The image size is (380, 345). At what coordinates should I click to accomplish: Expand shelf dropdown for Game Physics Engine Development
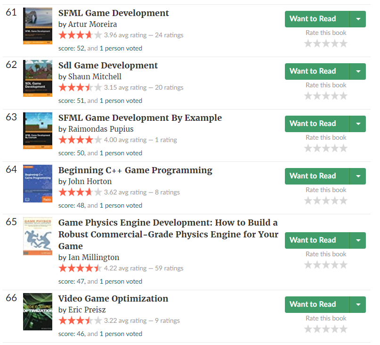click(358, 240)
